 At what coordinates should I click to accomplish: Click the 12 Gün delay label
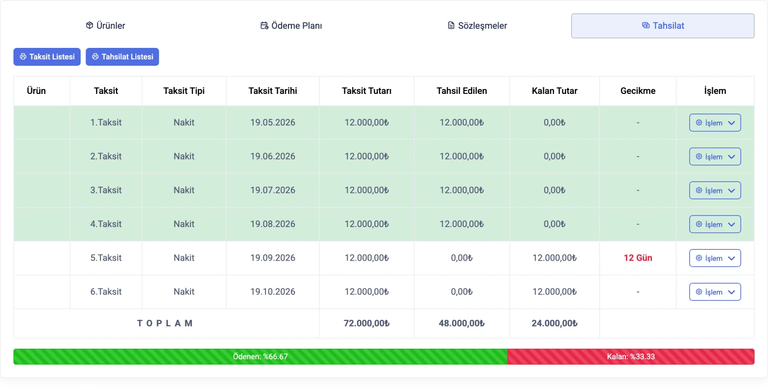coord(638,258)
